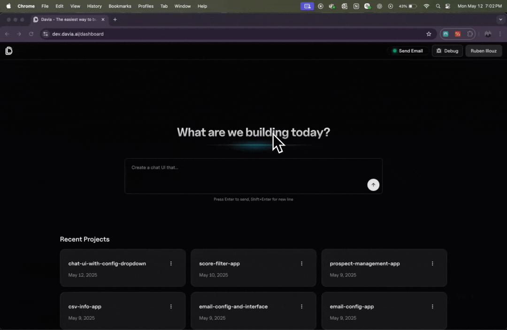Click the battery status indicator

coord(408,6)
